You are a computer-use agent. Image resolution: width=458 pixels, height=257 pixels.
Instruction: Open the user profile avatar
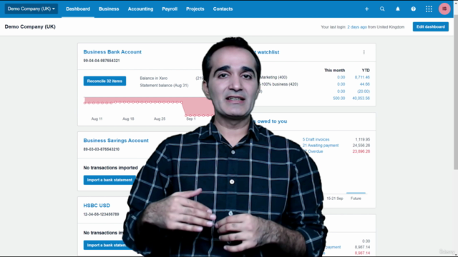pos(444,9)
